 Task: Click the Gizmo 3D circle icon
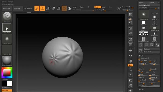64,8
